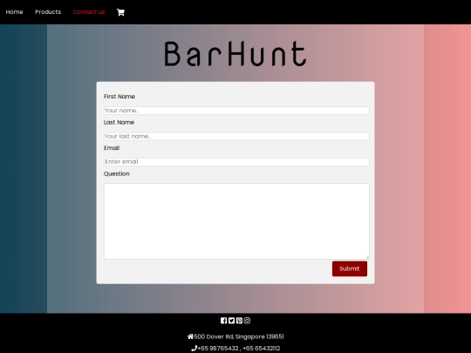Click the First Name label
Image resolution: width=471 pixels, height=353 pixels.
[x=119, y=97]
